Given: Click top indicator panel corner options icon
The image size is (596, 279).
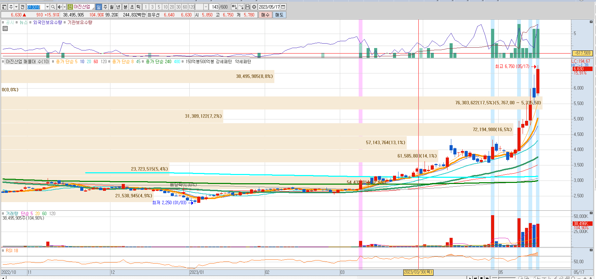Looking at the screenshot, I should tap(591, 22).
